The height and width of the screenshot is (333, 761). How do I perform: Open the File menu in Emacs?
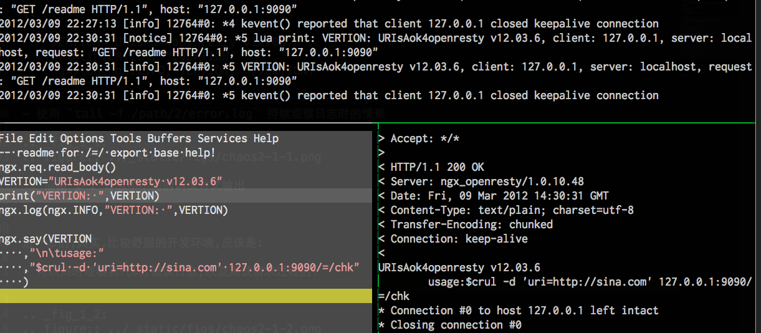pos(12,138)
